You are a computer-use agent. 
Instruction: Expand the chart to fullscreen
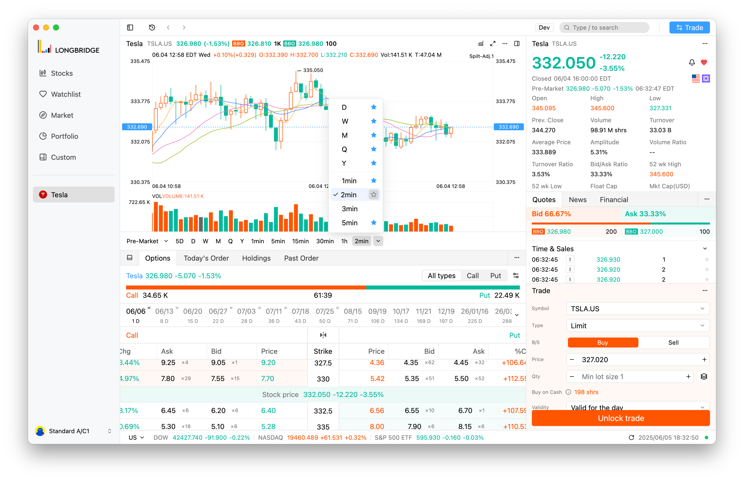coord(493,43)
